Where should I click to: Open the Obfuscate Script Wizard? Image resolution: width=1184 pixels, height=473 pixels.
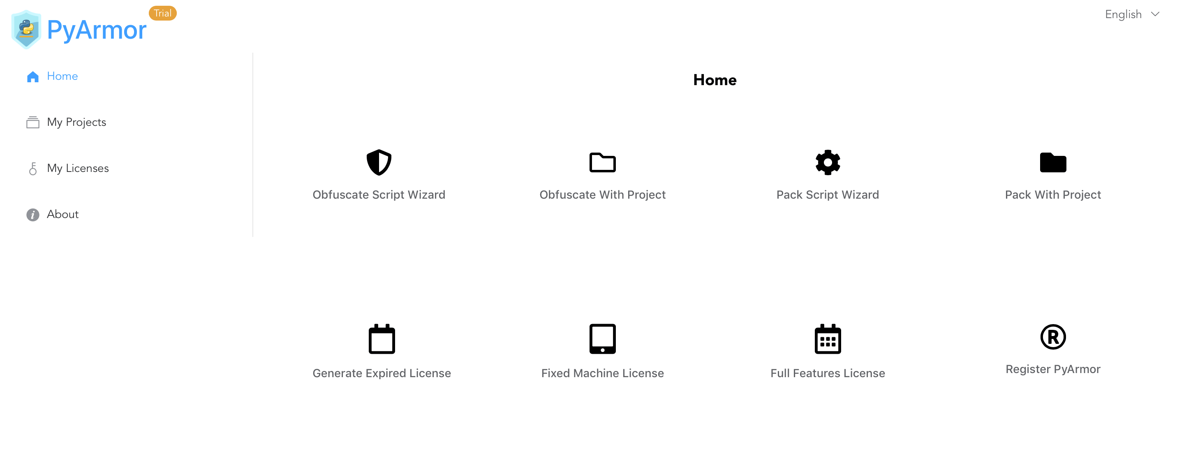click(378, 174)
